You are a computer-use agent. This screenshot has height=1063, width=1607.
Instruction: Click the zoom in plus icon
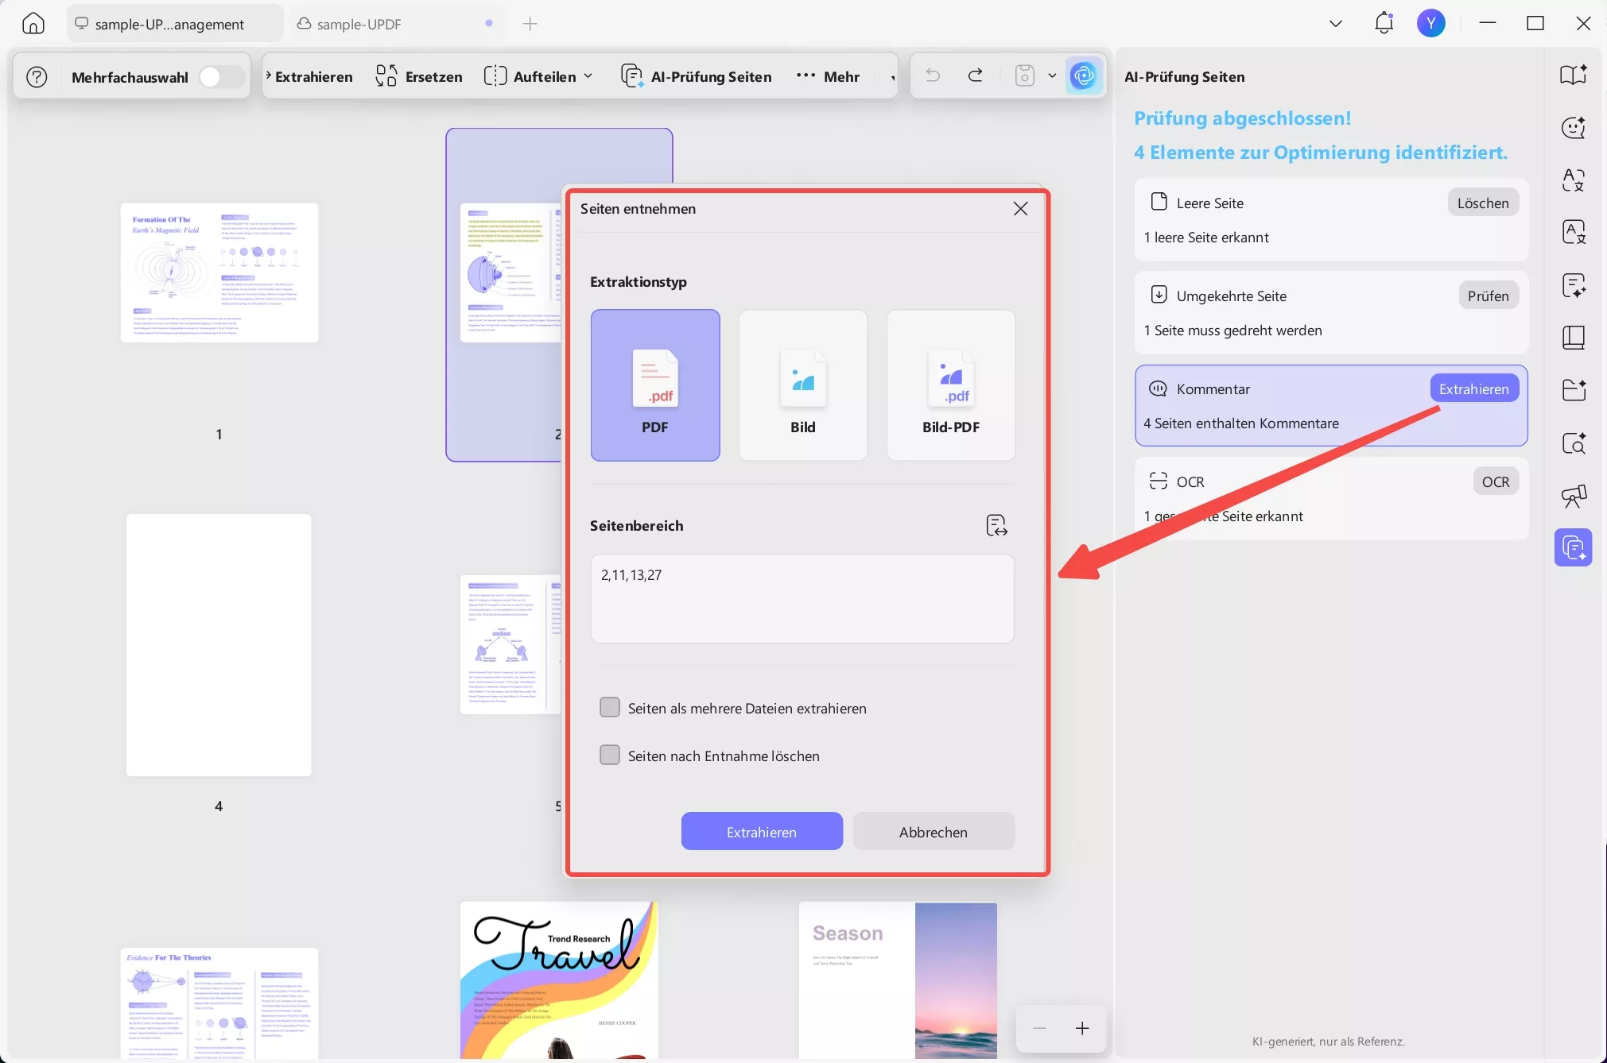coord(1082,1029)
